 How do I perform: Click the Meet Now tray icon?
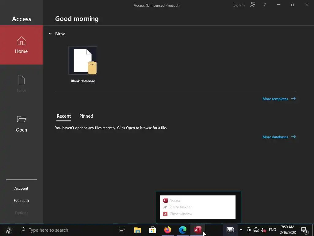[249, 230]
